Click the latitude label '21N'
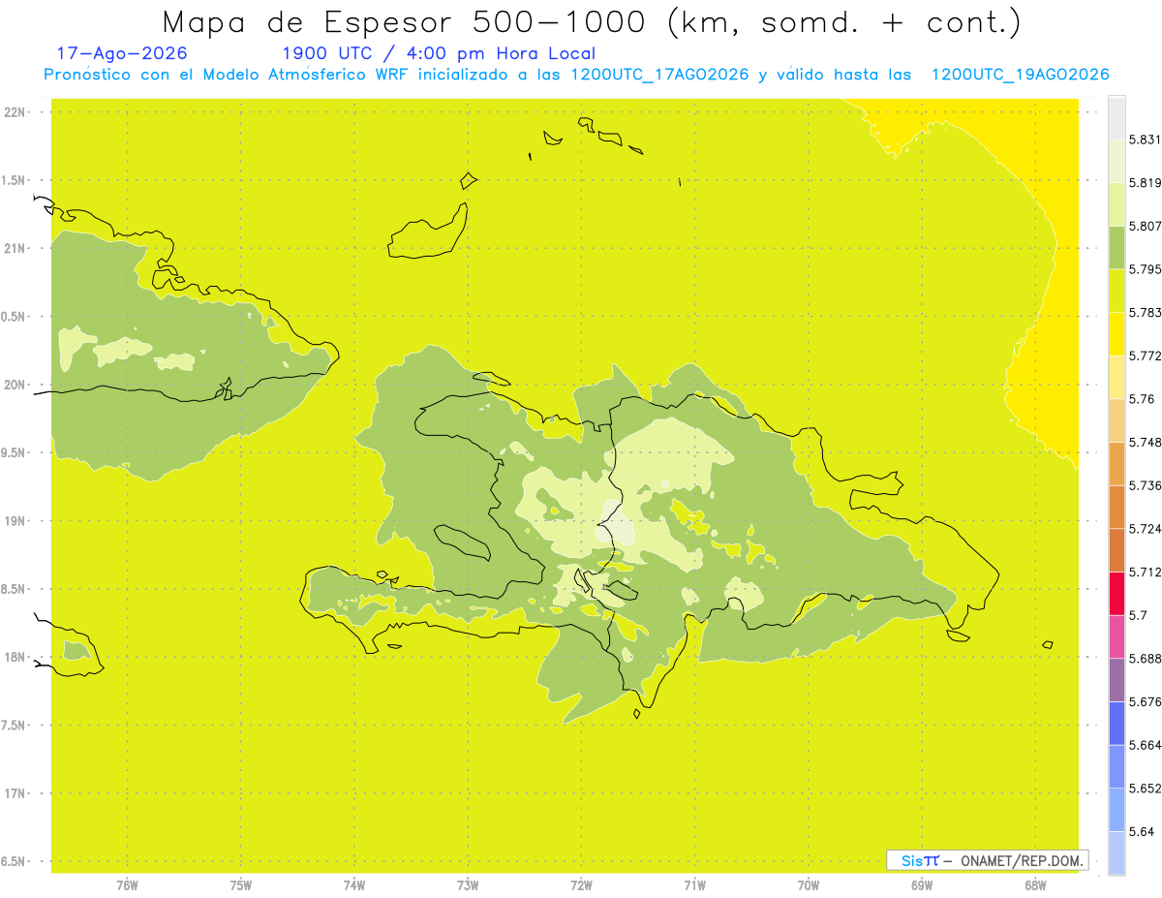The width and height of the screenshot is (1162, 898). (15, 248)
